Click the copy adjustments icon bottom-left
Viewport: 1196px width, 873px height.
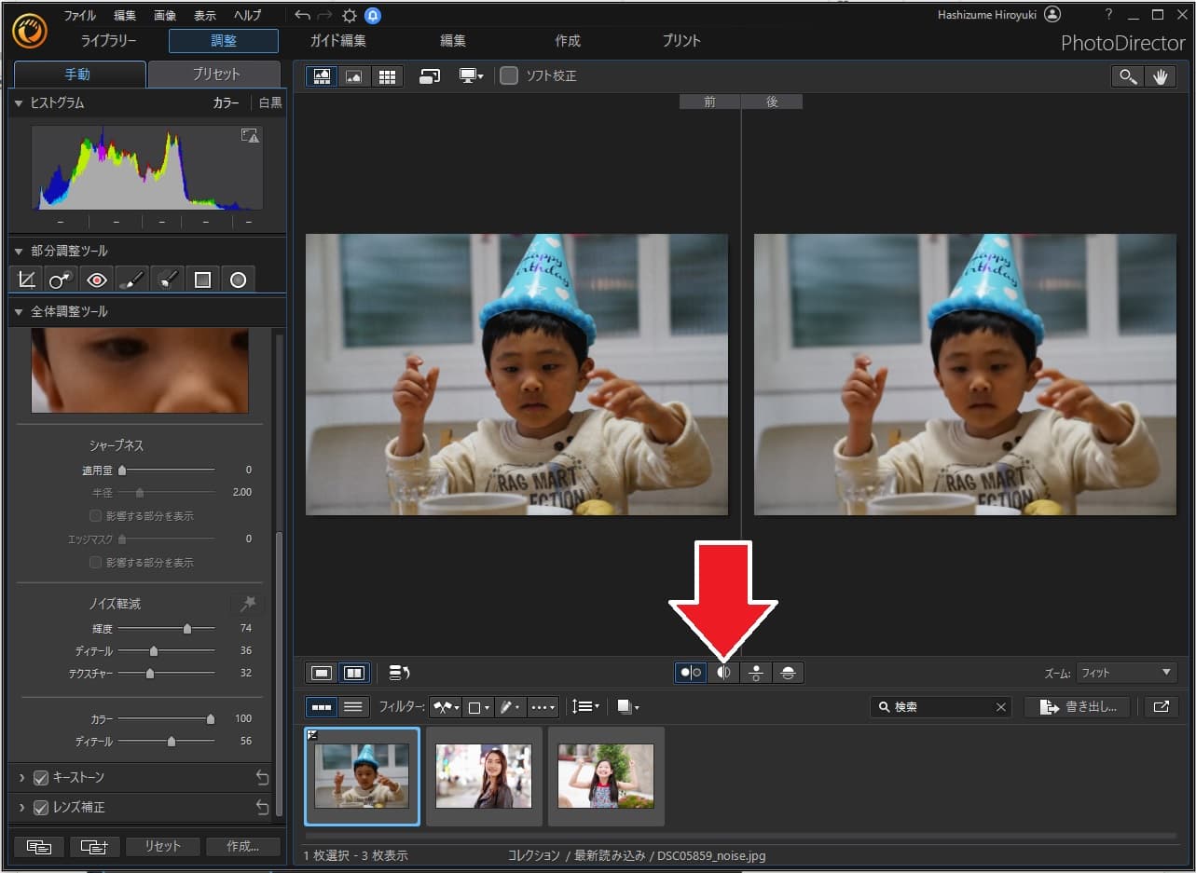click(x=39, y=846)
